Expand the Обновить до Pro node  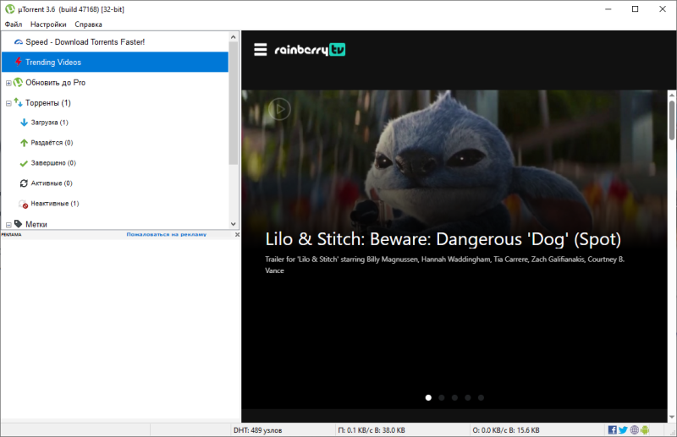click(x=8, y=83)
